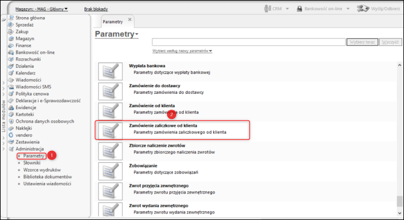
Task: Click the Kartoteki module label
Action: coord(25,114)
